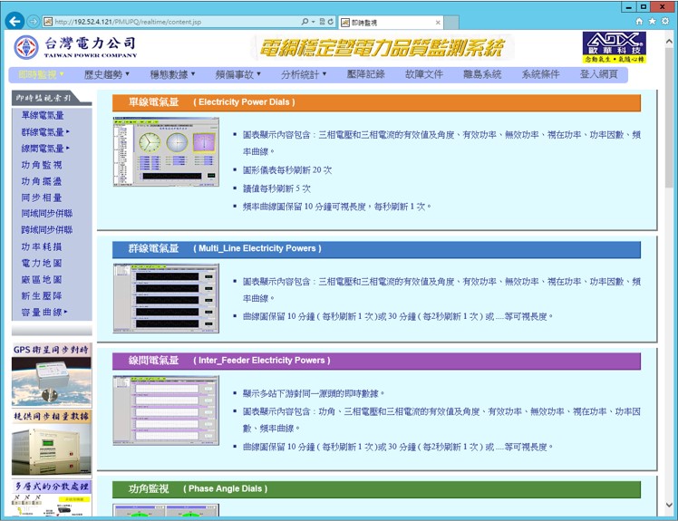This screenshot has height=521, width=678.
Task: Open the Favorites star icon
Action: [652, 21]
